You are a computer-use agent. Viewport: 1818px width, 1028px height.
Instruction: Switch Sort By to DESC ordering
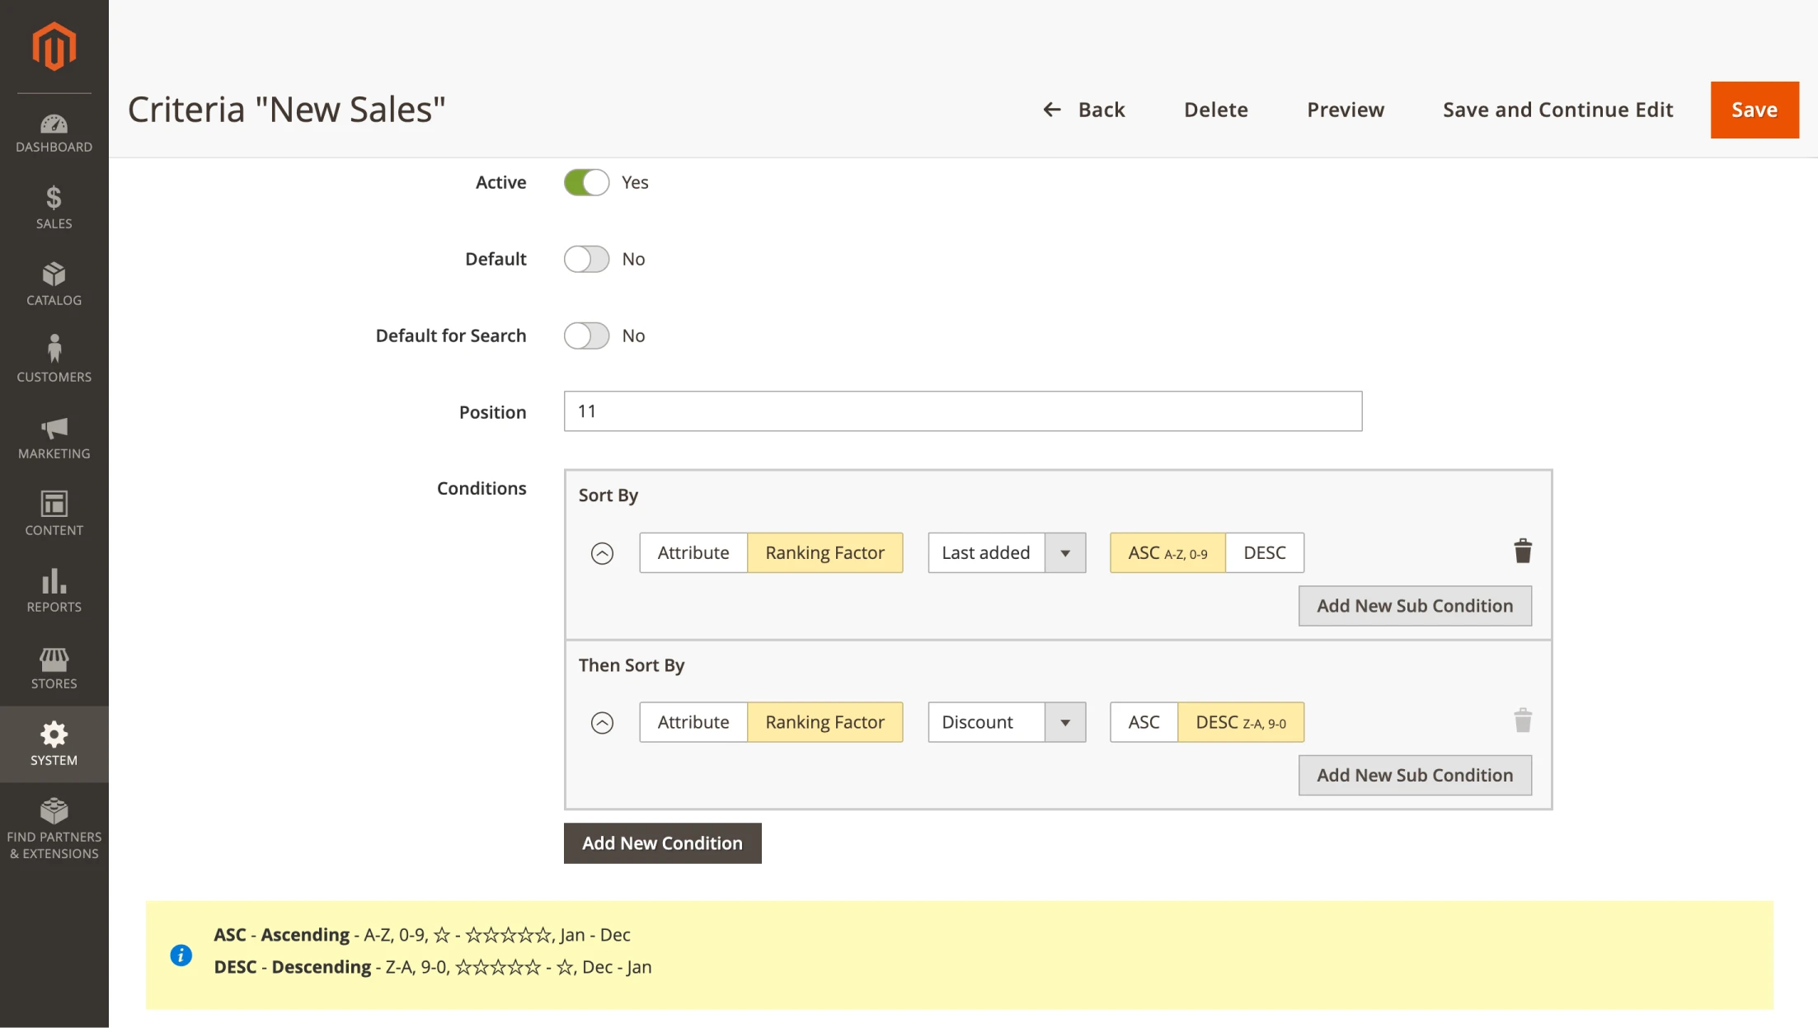(1264, 552)
